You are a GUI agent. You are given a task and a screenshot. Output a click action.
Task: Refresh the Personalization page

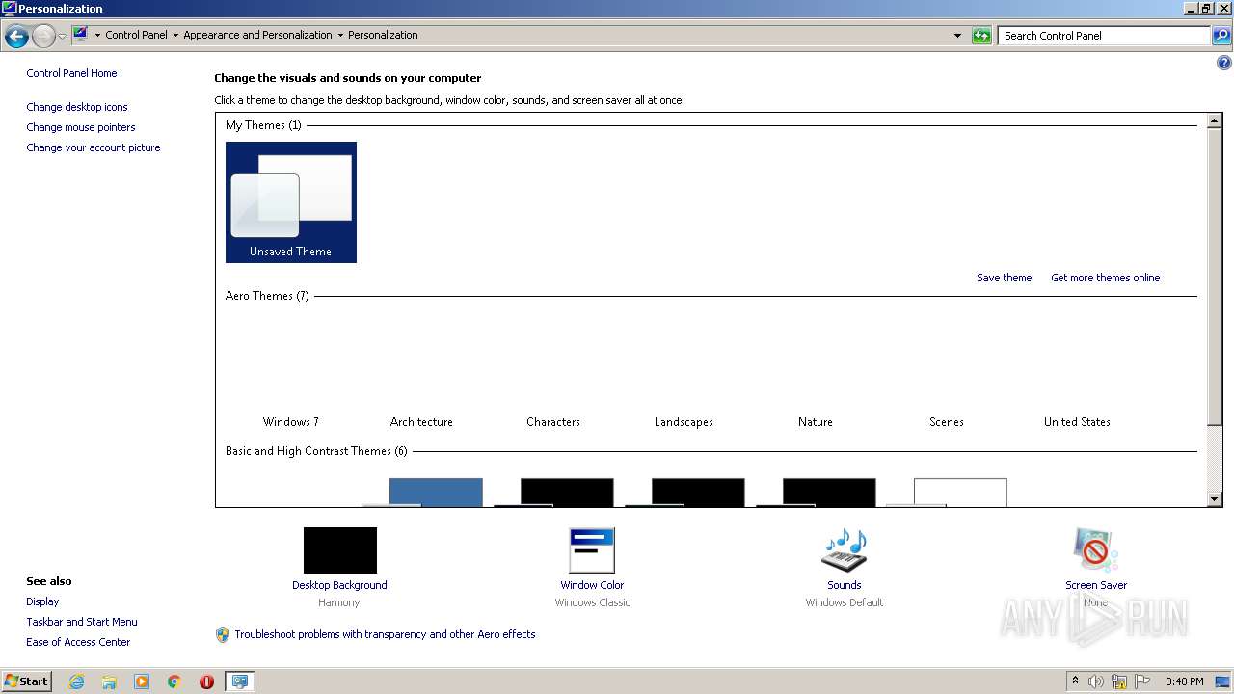(x=981, y=36)
